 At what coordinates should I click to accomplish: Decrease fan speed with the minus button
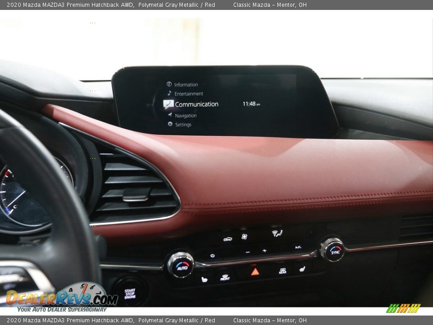coord(248,252)
